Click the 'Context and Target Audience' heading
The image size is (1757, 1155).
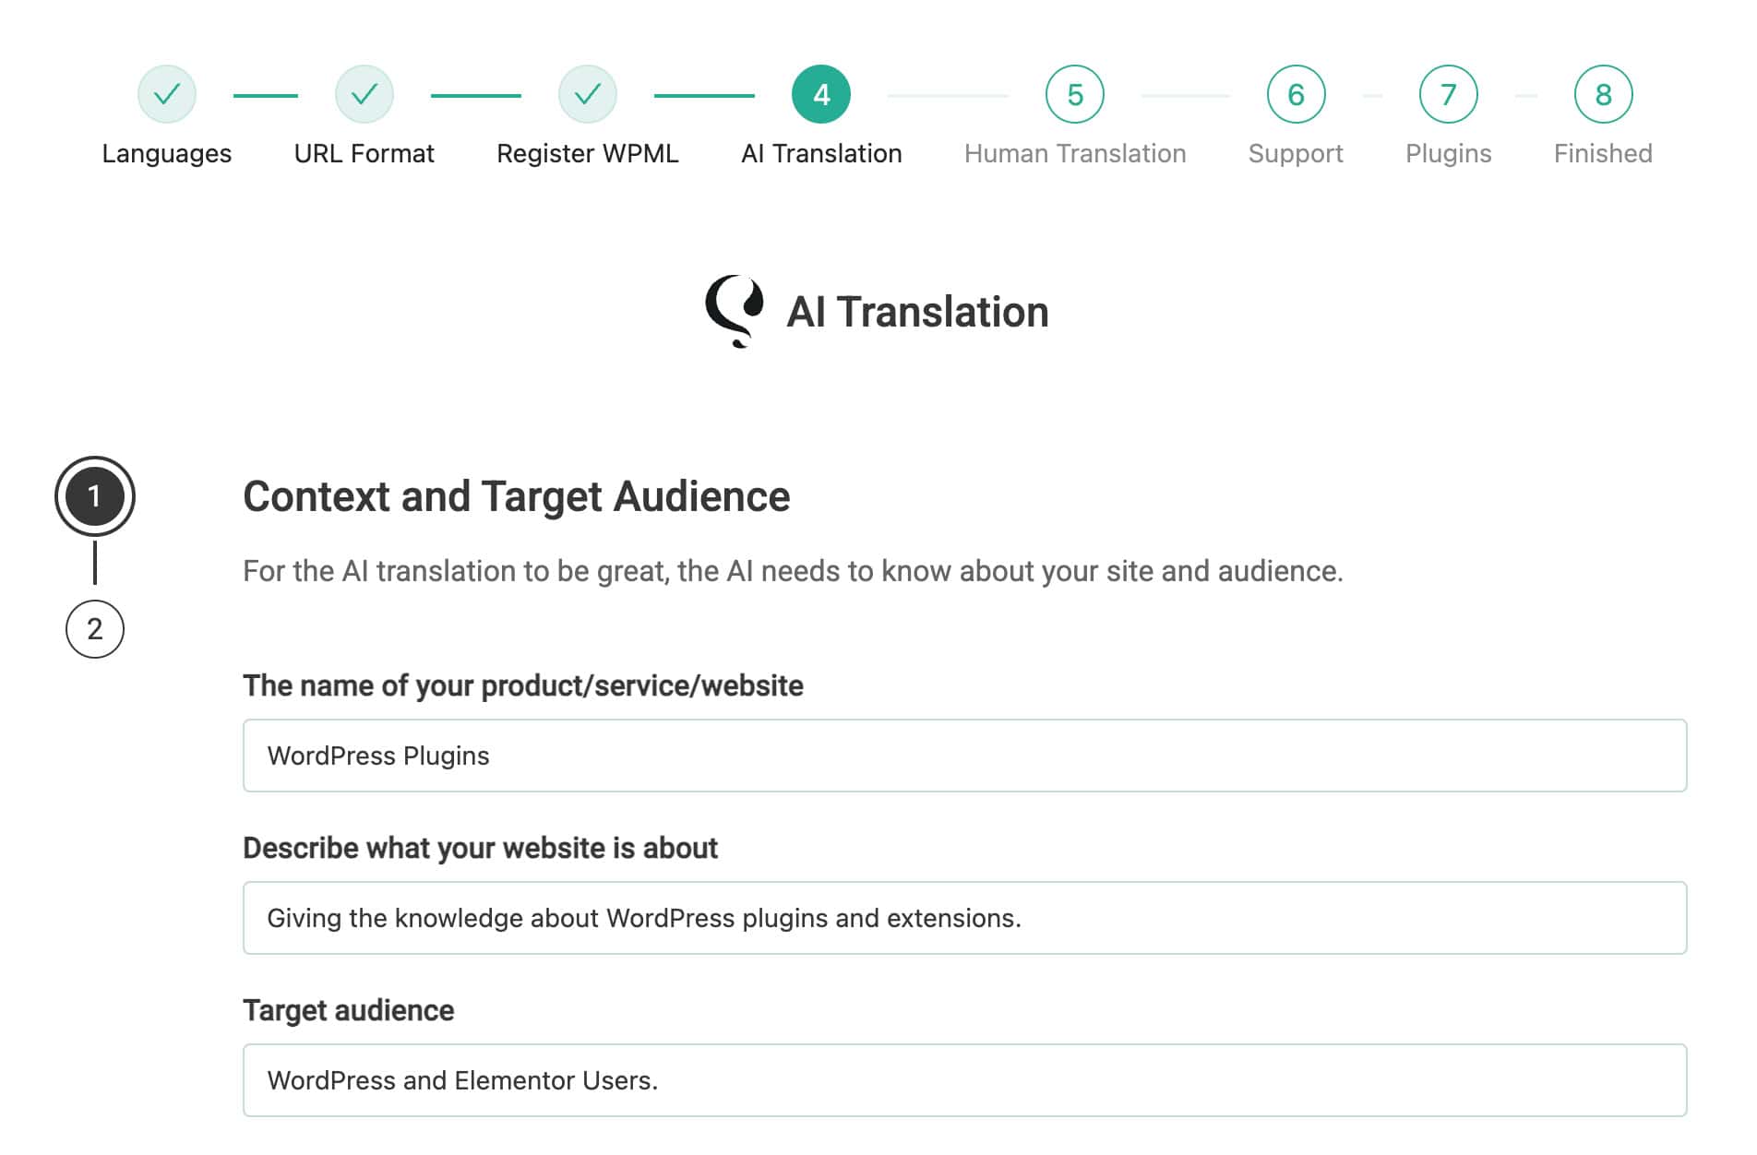click(x=517, y=496)
